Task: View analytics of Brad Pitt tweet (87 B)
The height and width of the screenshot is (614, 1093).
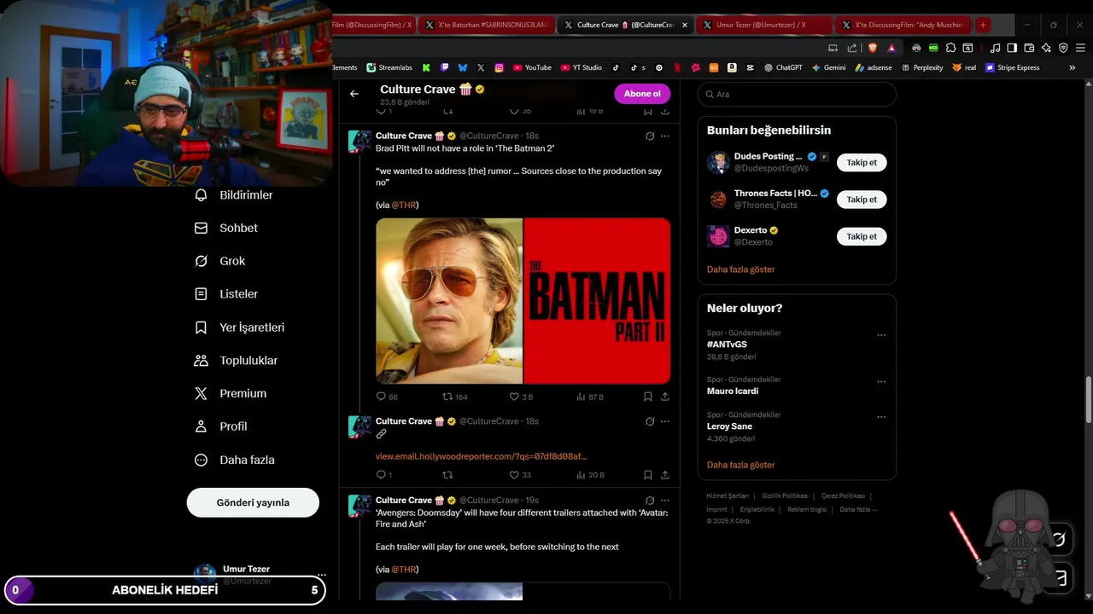Action: (581, 397)
